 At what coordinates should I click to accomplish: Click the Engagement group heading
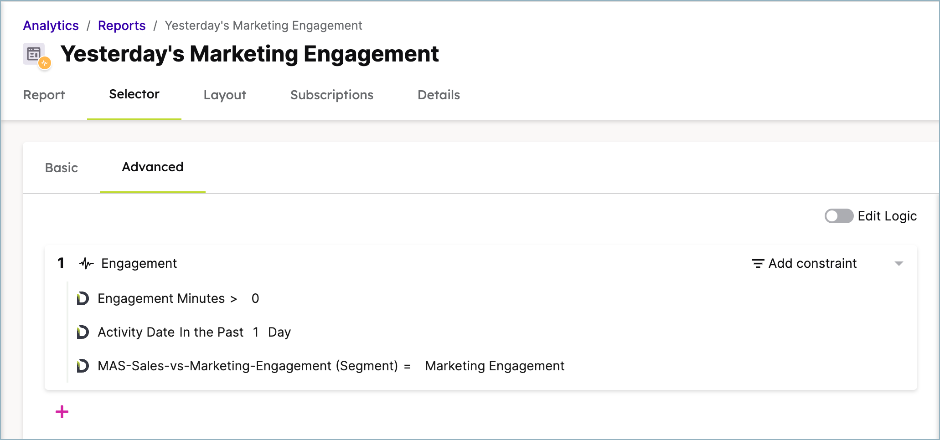[139, 263]
